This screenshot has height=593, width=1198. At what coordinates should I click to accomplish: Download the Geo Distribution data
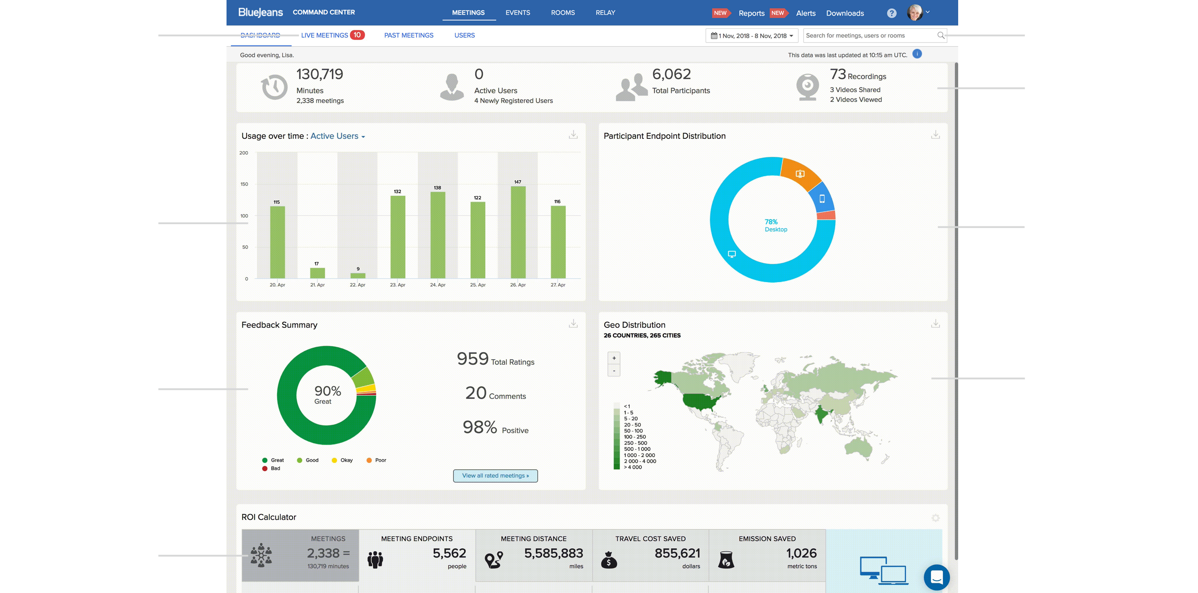coord(935,324)
